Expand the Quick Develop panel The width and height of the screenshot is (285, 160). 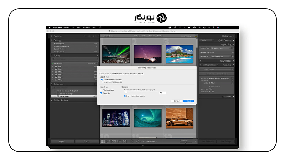tap(233, 40)
